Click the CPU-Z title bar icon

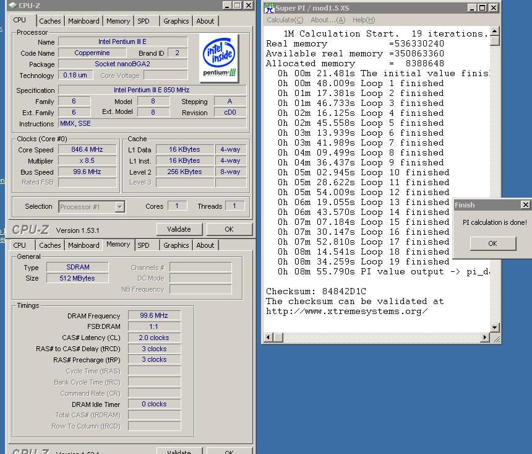click(13, 6)
